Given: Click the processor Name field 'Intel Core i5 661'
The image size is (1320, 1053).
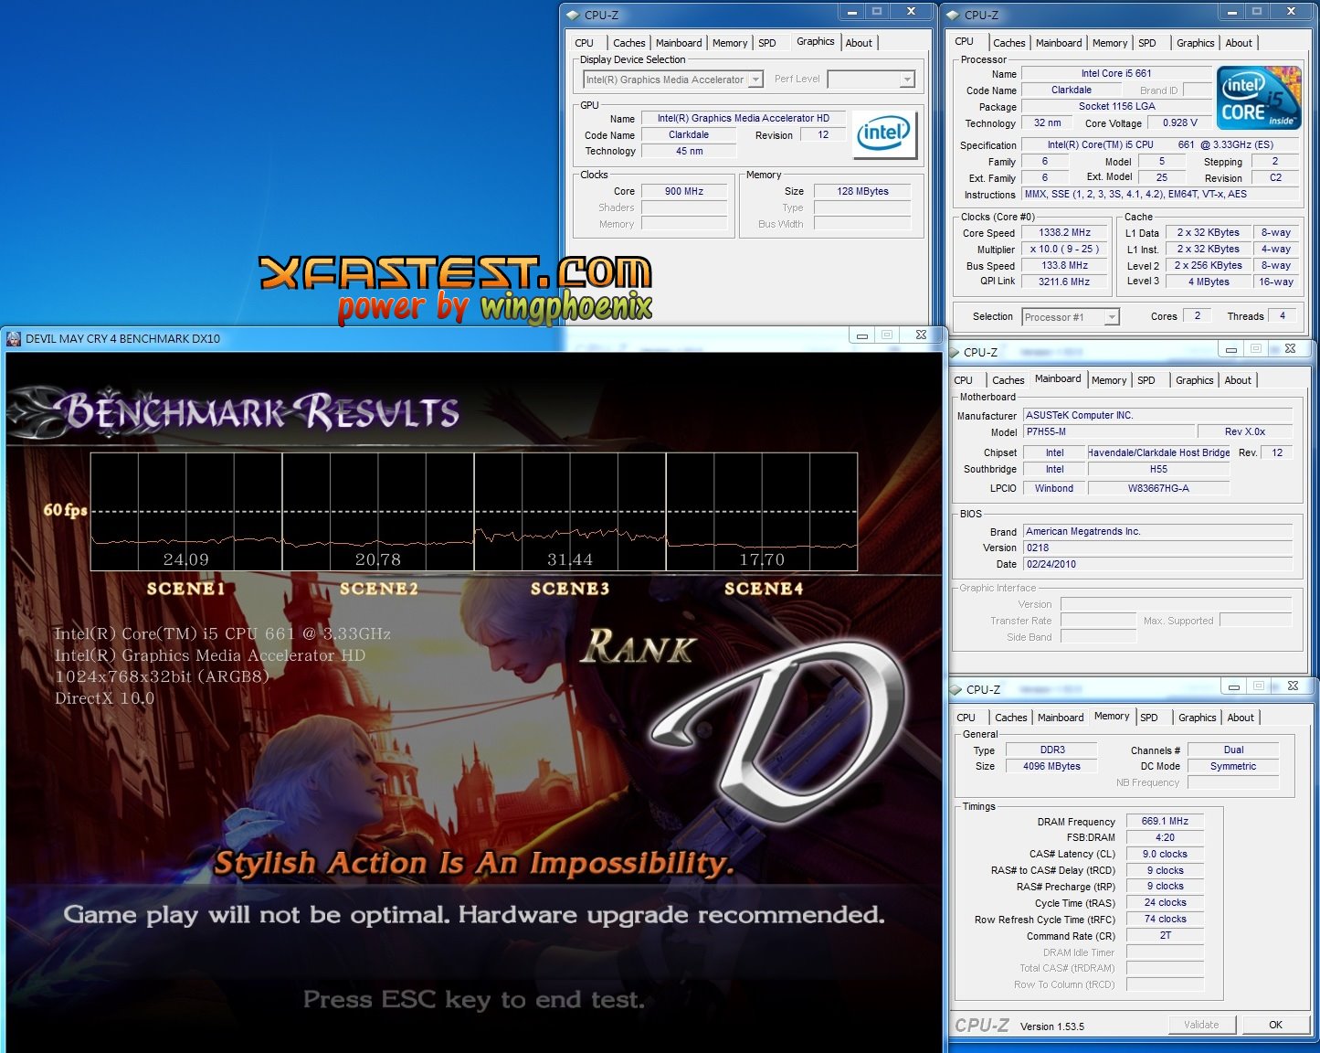Looking at the screenshot, I should [1116, 73].
